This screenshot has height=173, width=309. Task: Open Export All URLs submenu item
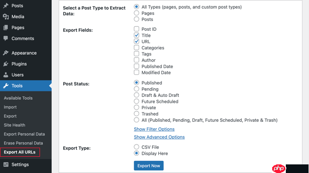20,152
